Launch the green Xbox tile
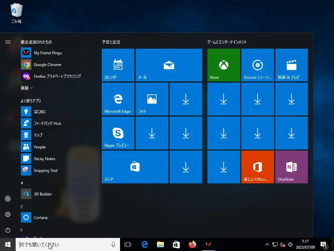The width and height of the screenshot is (334, 251). coord(224,65)
